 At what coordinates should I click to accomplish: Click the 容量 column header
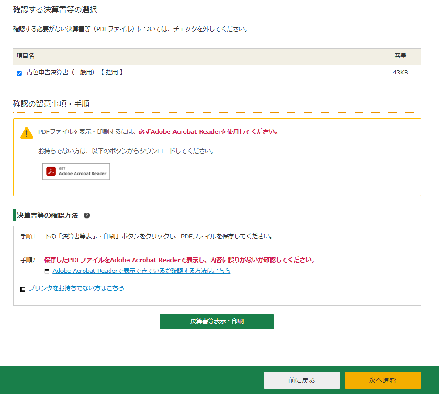[x=400, y=56]
